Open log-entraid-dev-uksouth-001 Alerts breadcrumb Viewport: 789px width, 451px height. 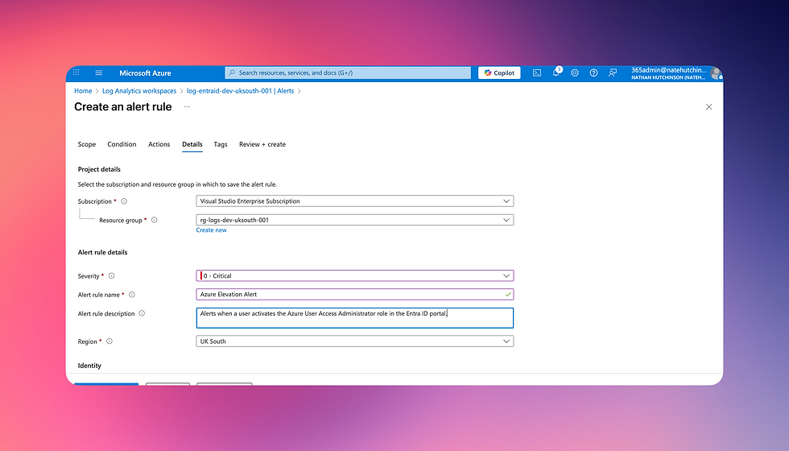click(240, 91)
